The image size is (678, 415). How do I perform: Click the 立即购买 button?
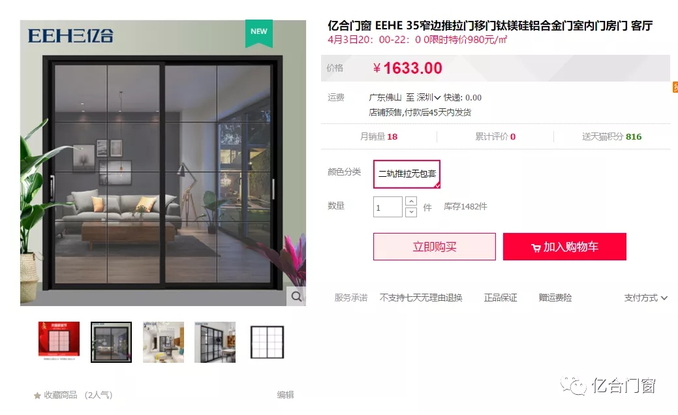(x=435, y=247)
